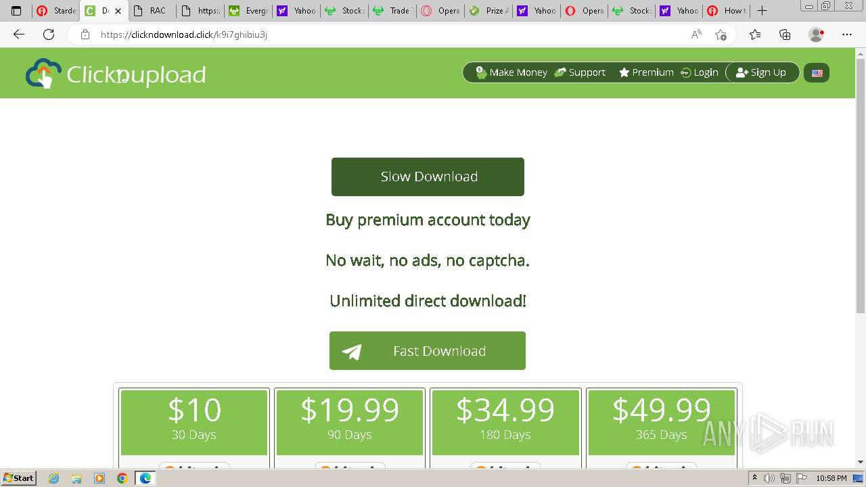Viewport: 866px width, 487px height.
Task: Switch to the Starde tab
Action: click(57, 11)
